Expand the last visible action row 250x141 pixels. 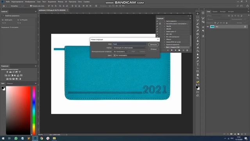pyautogui.click(x=164, y=47)
